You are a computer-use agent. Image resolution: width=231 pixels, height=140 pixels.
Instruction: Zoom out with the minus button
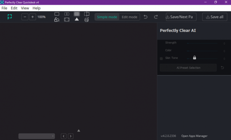25,17
